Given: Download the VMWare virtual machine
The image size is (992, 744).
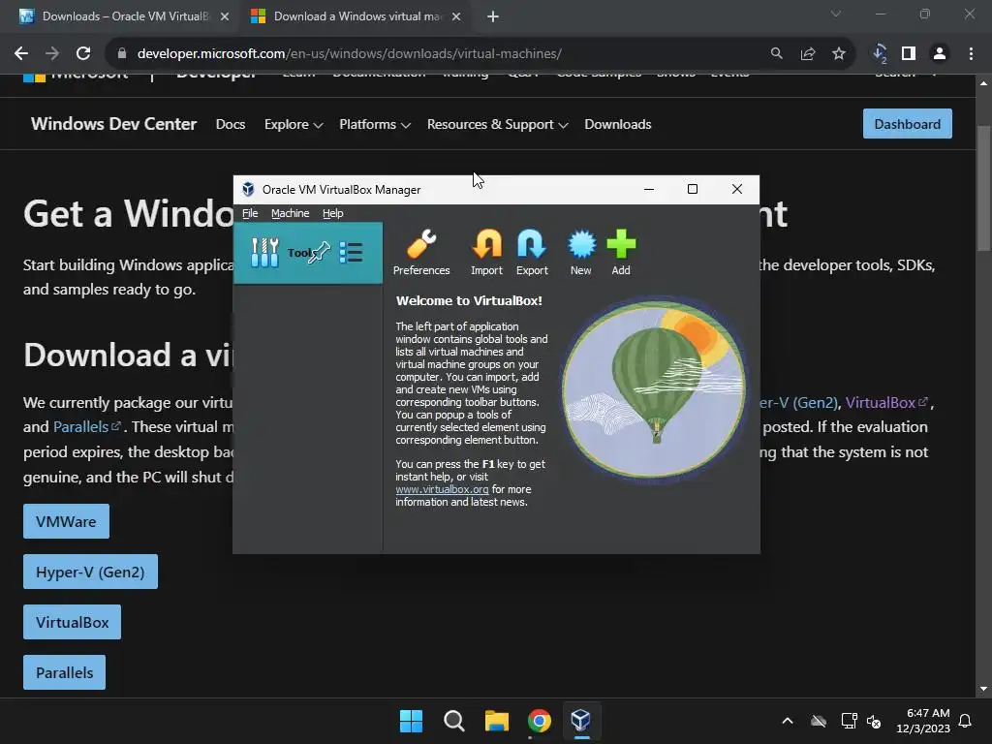Looking at the screenshot, I should click(67, 521).
